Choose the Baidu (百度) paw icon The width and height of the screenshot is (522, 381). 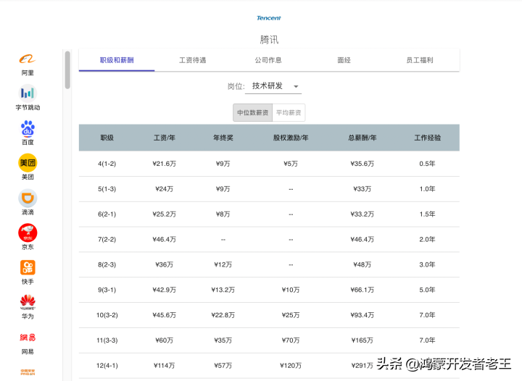[28, 128]
